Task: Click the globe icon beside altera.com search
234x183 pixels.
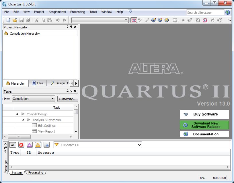Action: click(228, 12)
